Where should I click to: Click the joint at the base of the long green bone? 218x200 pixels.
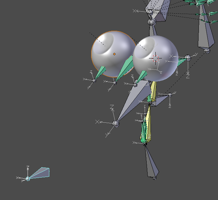(x=115, y=83)
